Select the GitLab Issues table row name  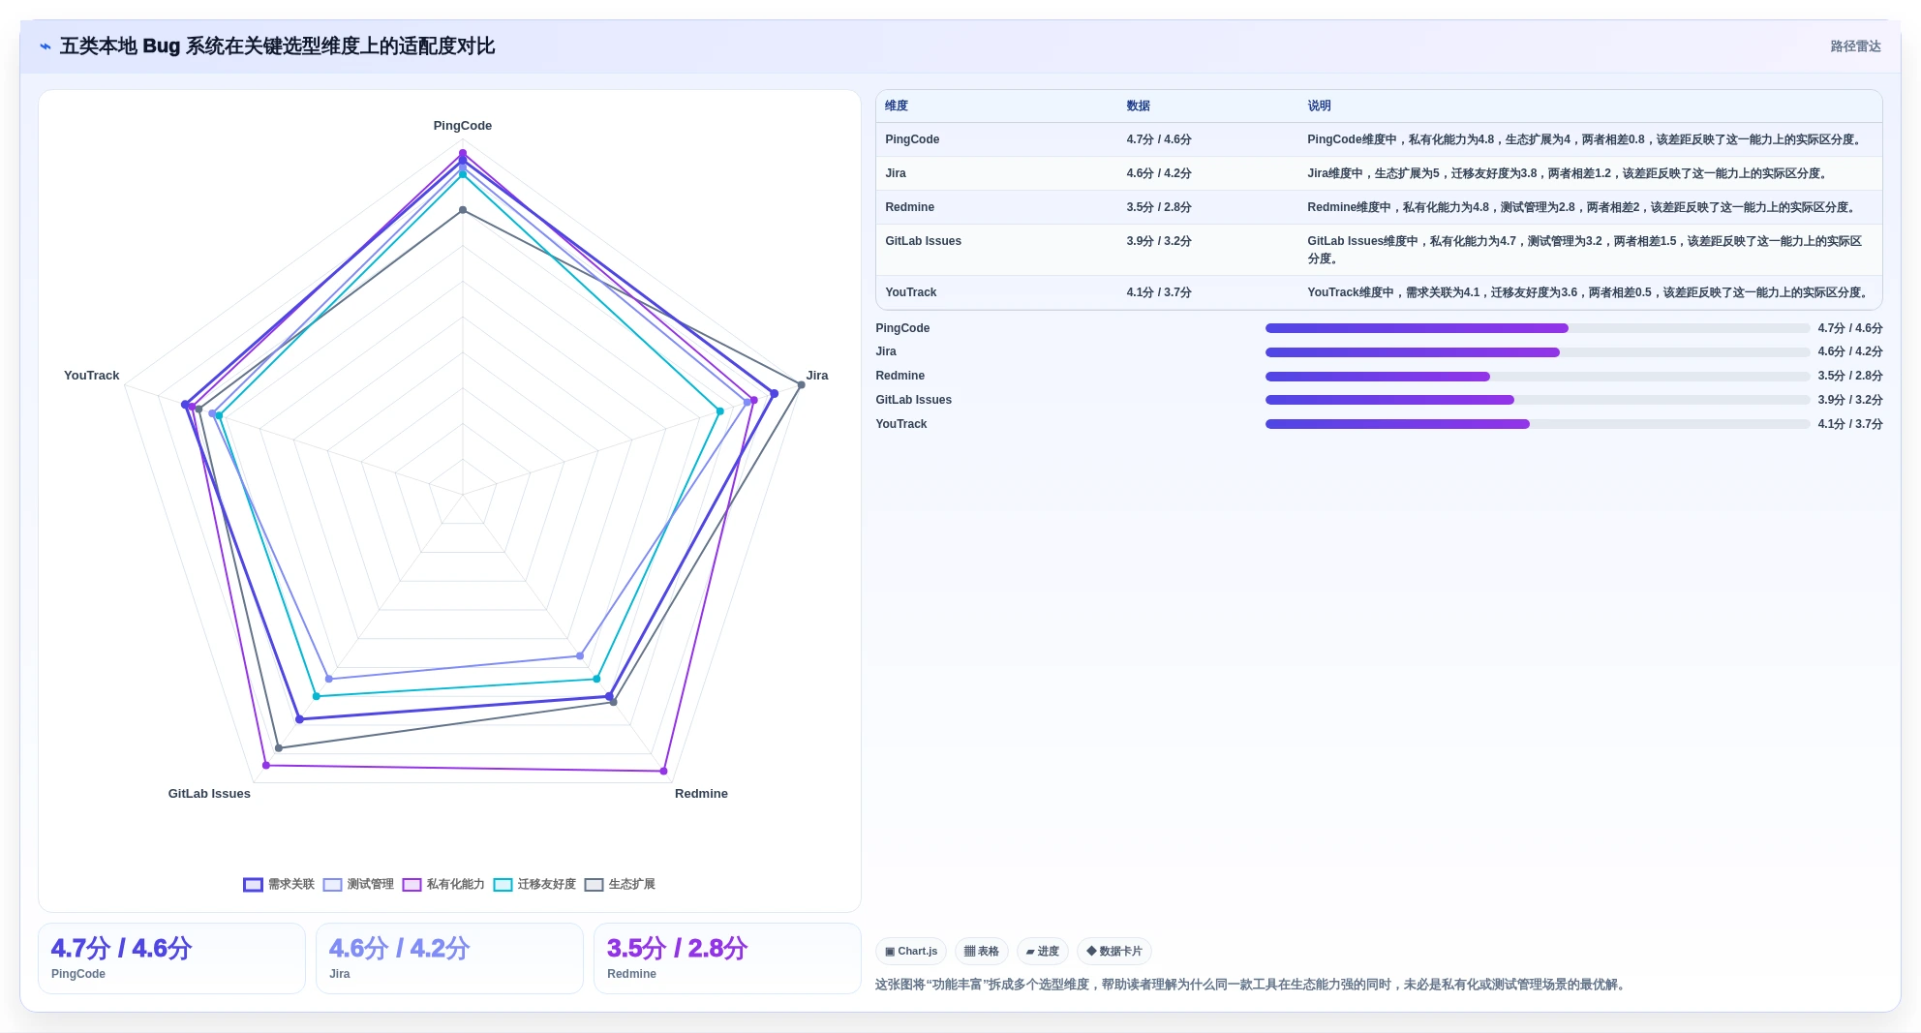tap(923, 241)
